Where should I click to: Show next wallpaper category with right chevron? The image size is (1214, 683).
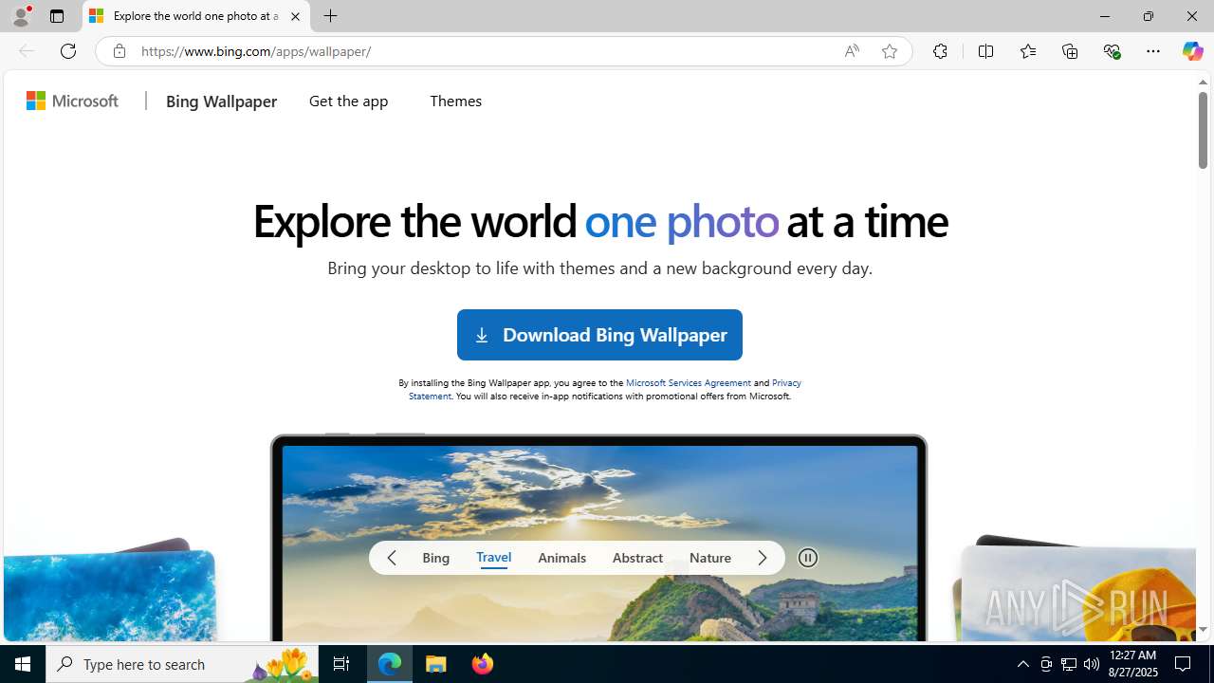tap(763, 558)
